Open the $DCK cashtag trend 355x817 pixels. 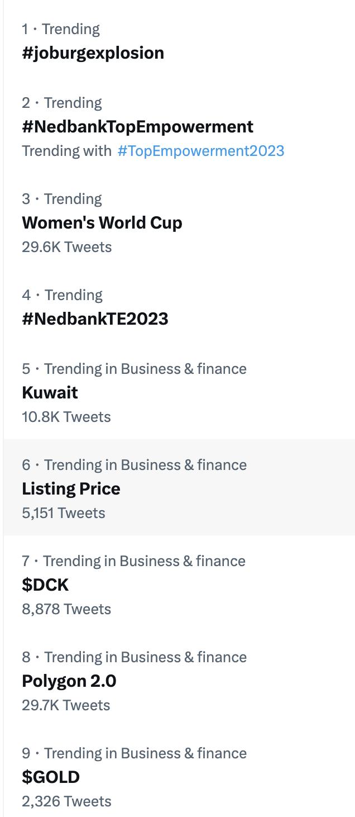[x=45, y=585]
